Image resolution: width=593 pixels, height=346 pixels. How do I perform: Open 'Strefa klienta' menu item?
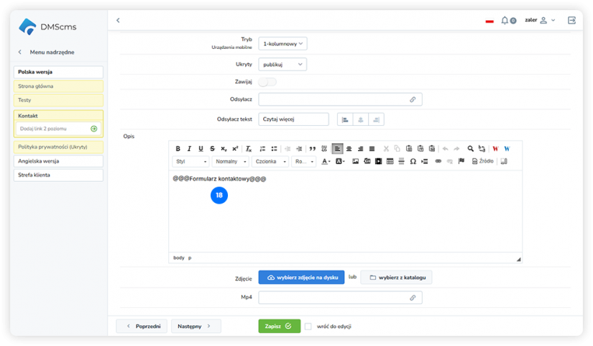click(x=58, y=175)
